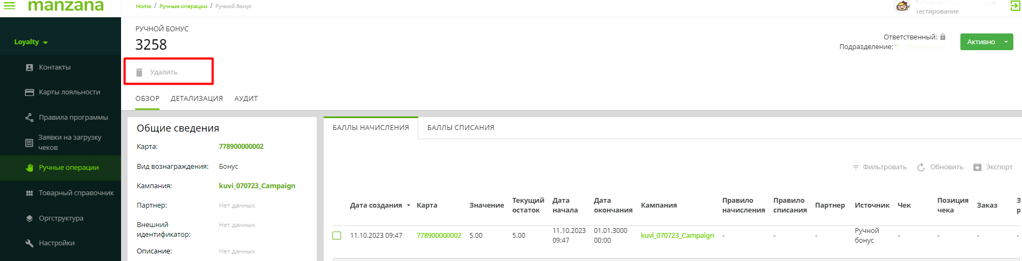This screenshot has height=261, width=1022.
Task: Click the Фильтровать filter button
Action: [879, 167]
